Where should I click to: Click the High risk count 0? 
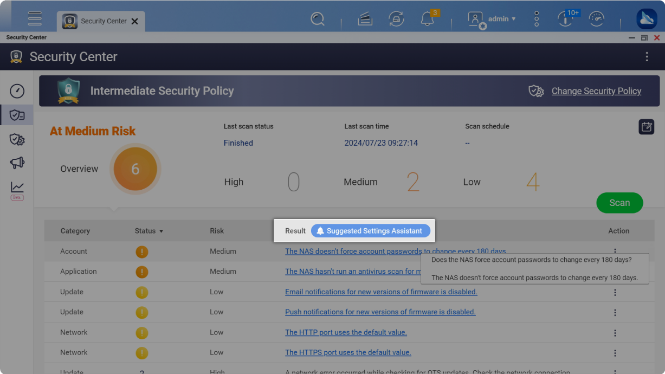[x=293, y=182]
